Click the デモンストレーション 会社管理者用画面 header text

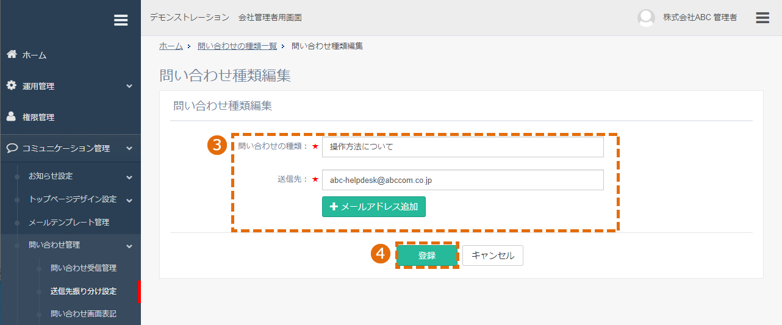click(x=226, y=18)
